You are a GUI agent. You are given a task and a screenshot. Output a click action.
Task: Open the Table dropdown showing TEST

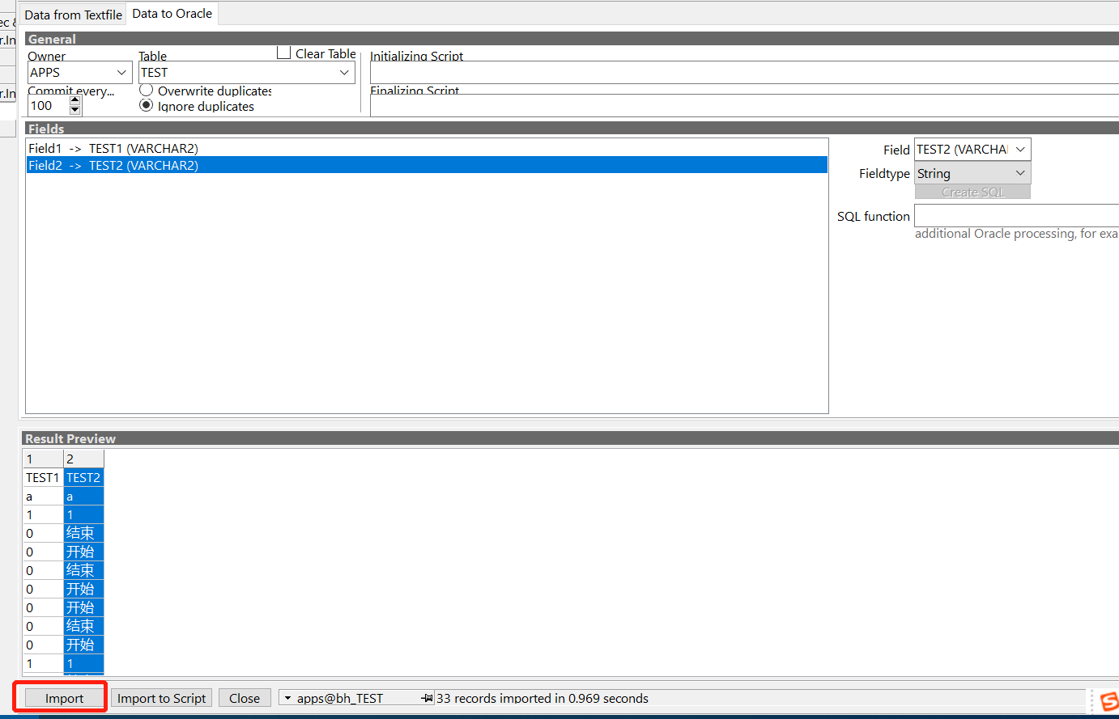pos(345,72)
